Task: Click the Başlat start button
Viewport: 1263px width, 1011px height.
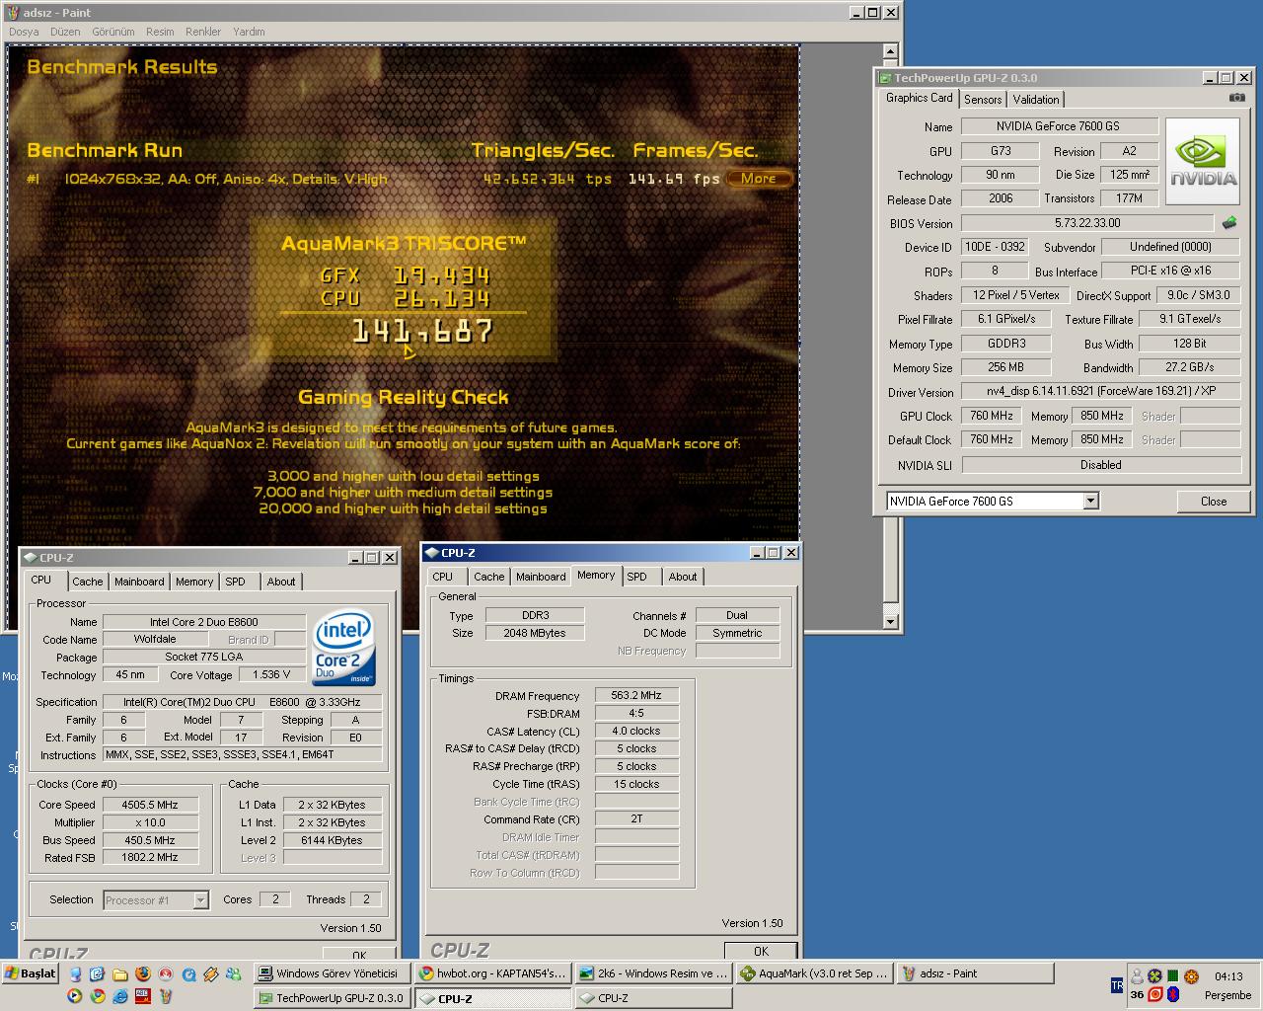Action: pyautogui.click(x=31, y=973)
